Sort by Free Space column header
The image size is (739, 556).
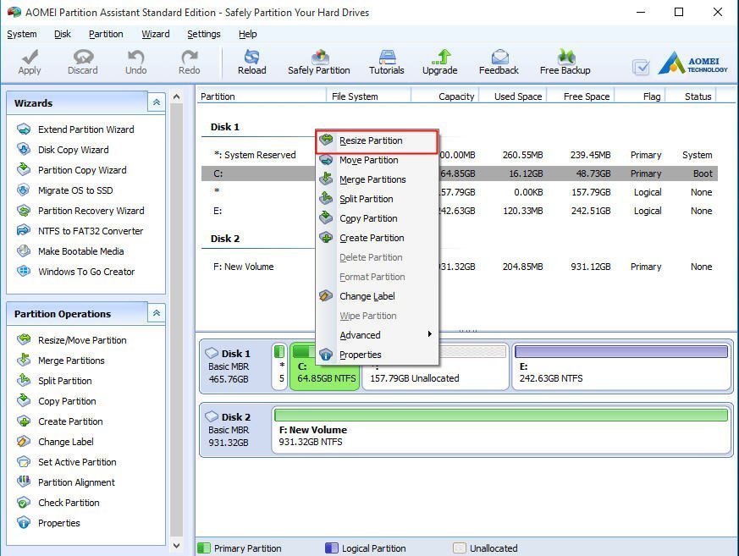pos(581,96)
